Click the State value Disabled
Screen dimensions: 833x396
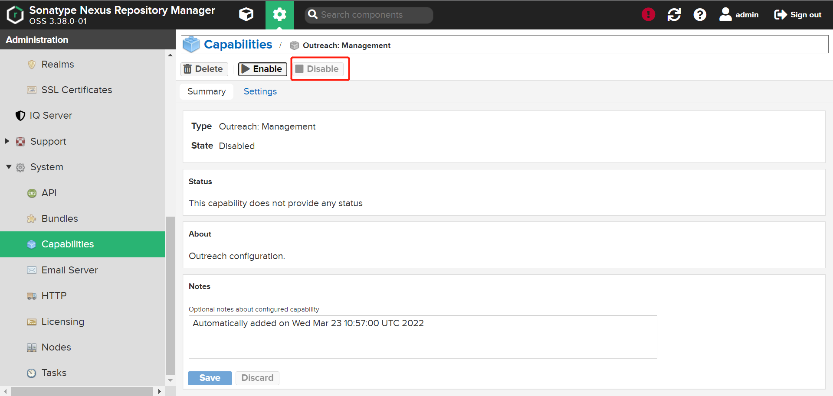click(237, 146)
